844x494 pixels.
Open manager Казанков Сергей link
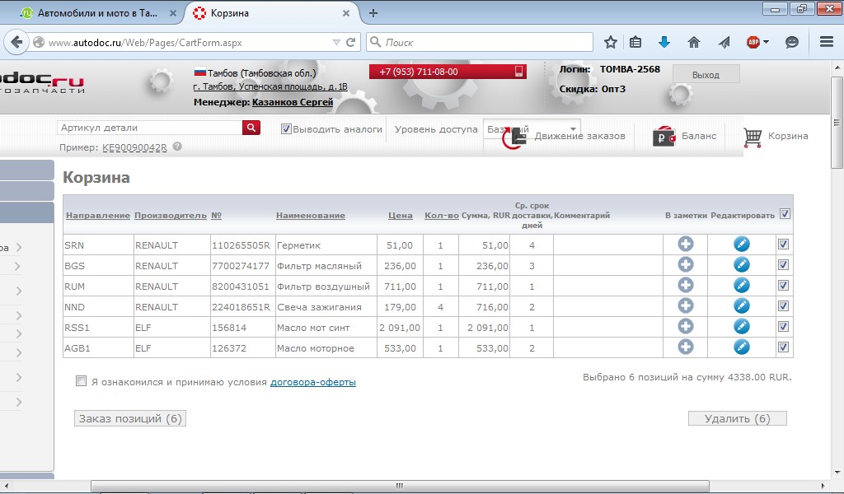(x=293, y=102)
